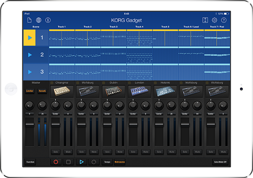
Task: Play scene 3 with its arrow
Action: [30, 72]
